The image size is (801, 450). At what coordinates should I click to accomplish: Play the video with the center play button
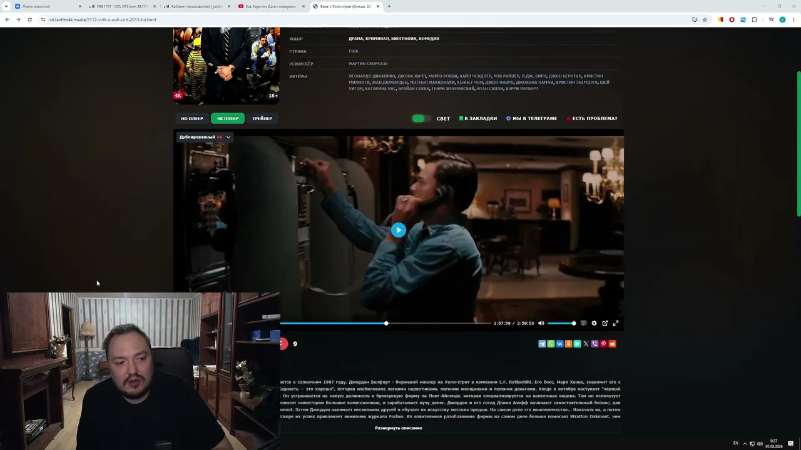[399, 230]
